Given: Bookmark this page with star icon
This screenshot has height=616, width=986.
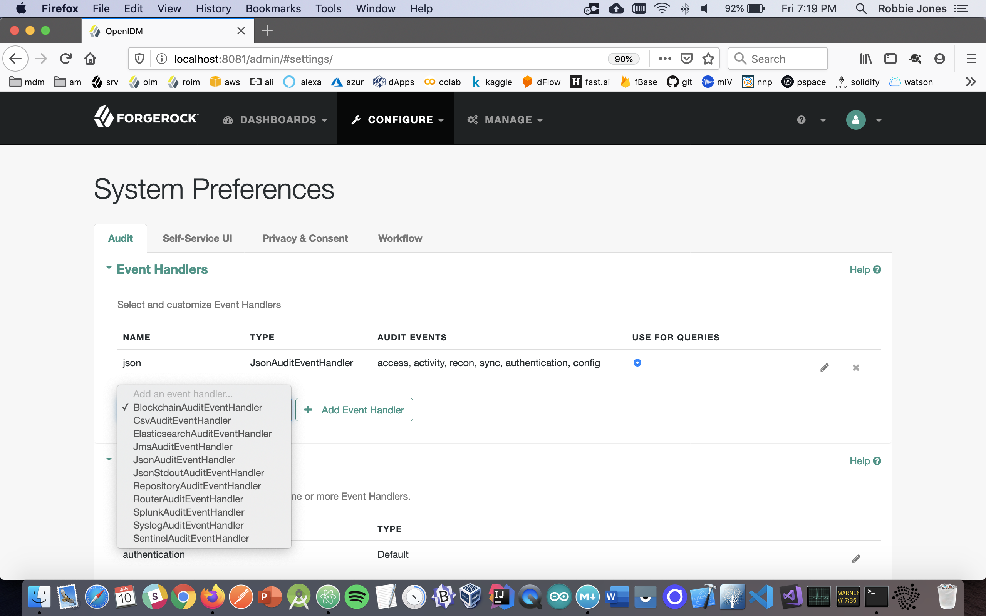Looking at the screenshot, I should (x=708, y=59).
